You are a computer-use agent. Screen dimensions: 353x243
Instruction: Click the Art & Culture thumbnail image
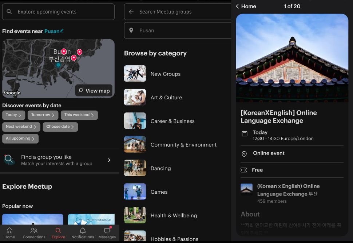coord(135,97)
